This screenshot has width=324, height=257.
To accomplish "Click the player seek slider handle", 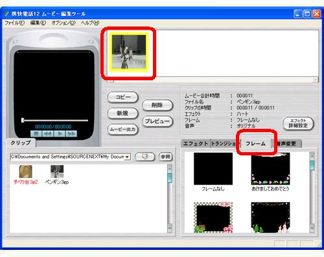I will pyautogui.click(x=23, y=120).
